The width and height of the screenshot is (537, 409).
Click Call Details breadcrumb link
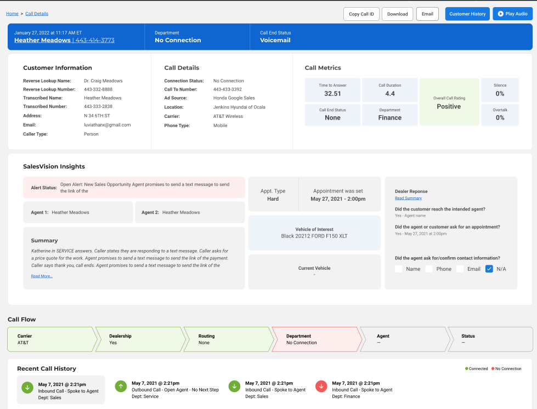[x=37, y=13]
